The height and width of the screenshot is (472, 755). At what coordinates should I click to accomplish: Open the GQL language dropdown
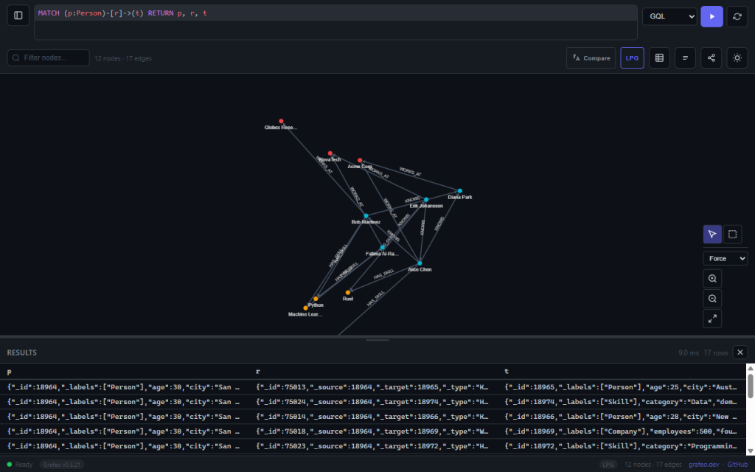(x=668, y=16)
